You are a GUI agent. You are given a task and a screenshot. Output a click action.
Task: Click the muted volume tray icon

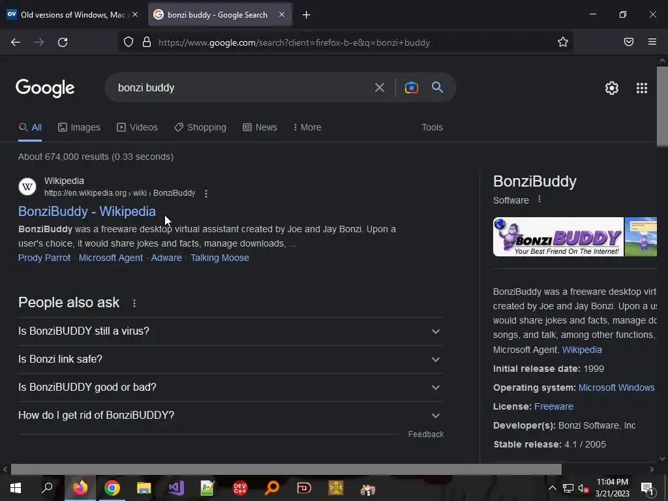point(584,488)
